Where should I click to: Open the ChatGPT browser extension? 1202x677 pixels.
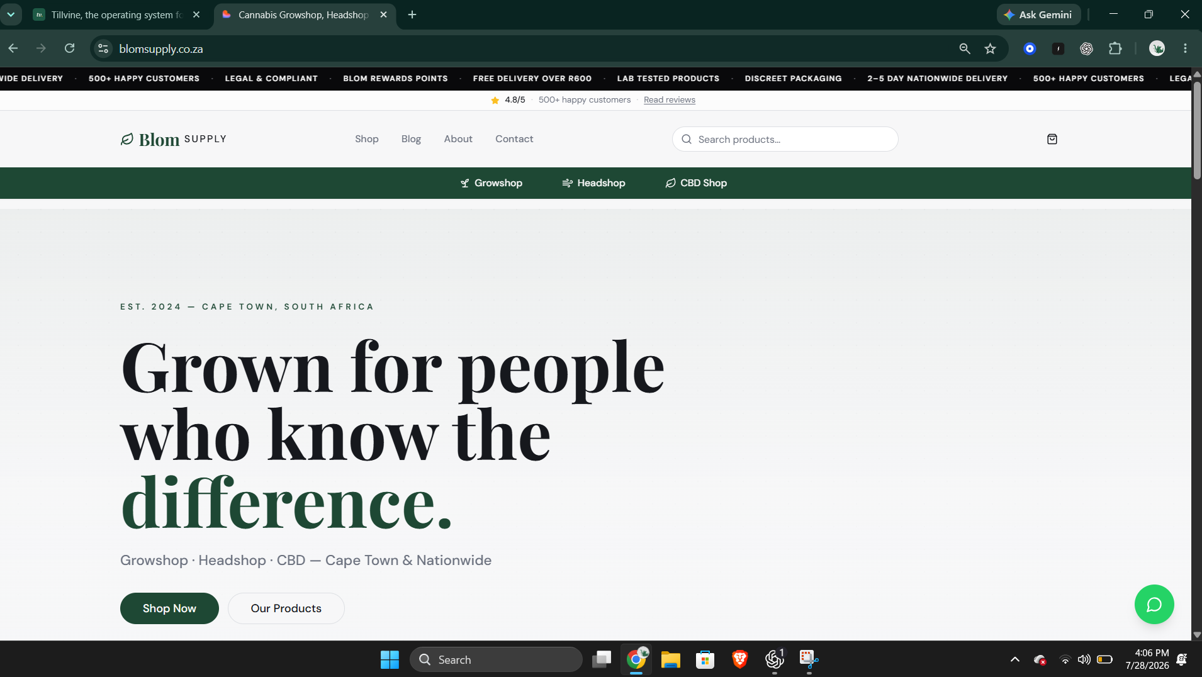(1086, 48)
